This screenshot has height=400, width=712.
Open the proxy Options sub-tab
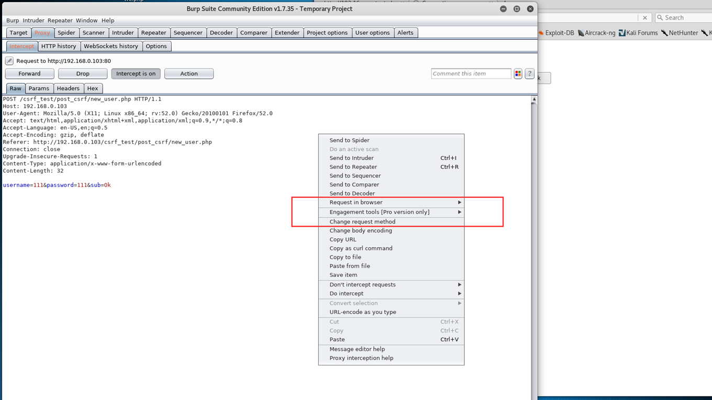point(156,46)
